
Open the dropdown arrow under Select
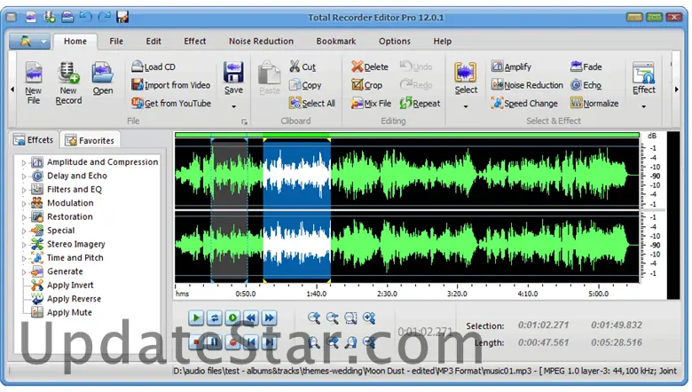[466, 106]
